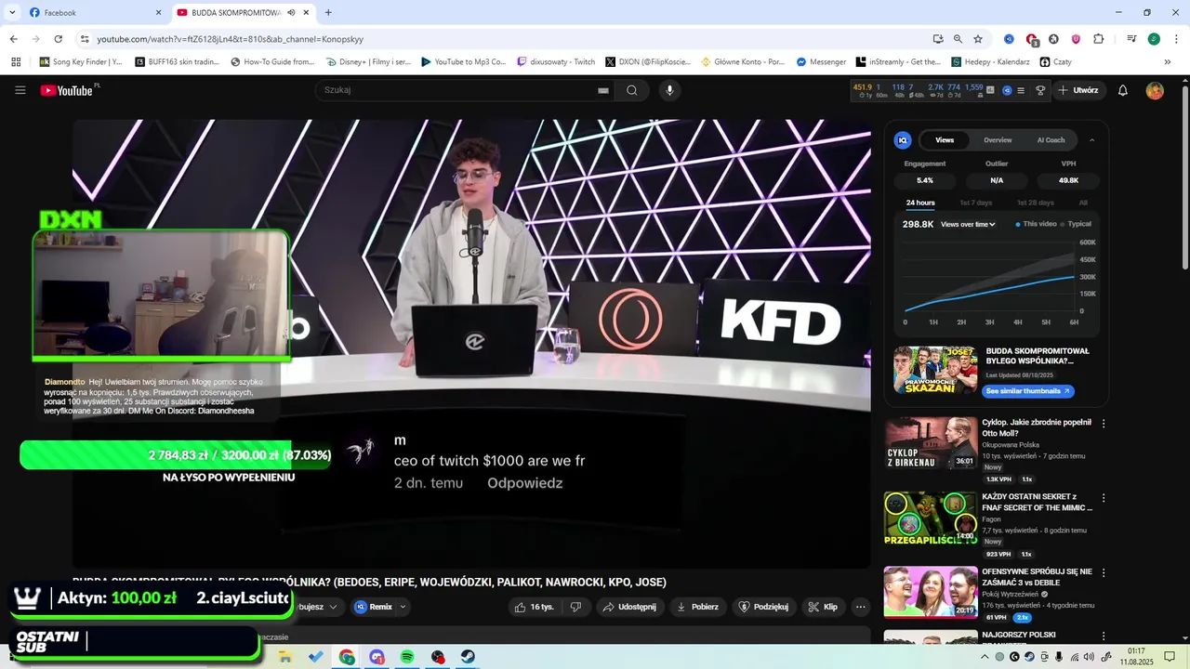Open the subscription notification dropdown beside Remix

(332, 607)
